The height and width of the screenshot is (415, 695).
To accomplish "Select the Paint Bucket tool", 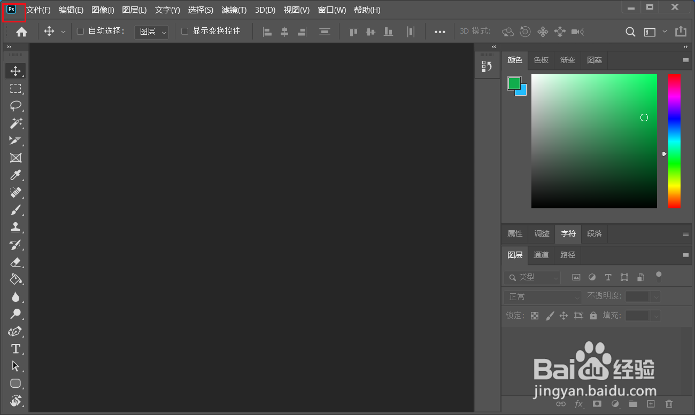I will point(16,279).
